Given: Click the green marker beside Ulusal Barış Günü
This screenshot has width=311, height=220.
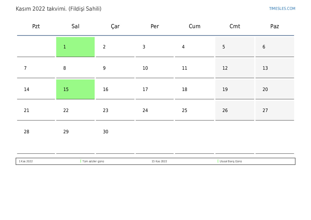Looking at the screenshot, I should pos(218,161).
